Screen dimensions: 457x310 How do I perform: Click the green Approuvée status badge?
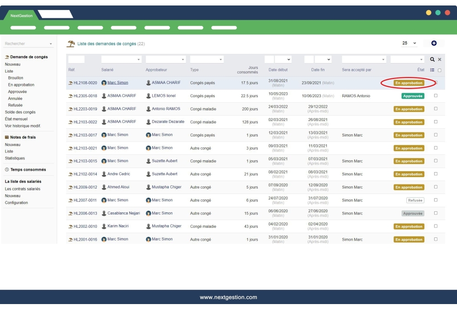pyautogui.click(x=413, y=96)
